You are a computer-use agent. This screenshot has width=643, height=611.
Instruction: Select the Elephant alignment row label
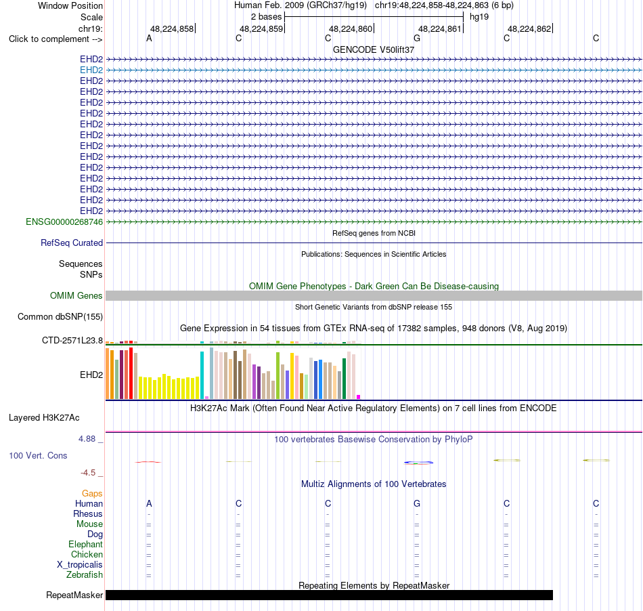click(86, 544)
